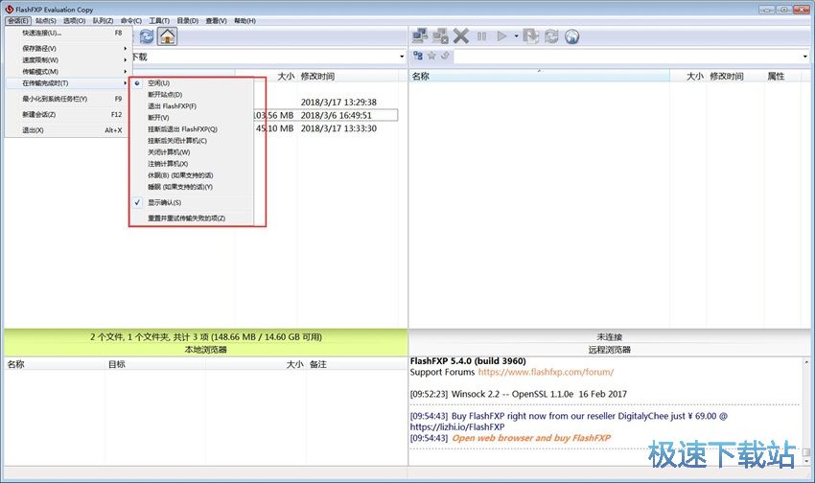Click 重置并重试传输失败的项(Z)
This screenshot has width=815, height=483.
coord(191,218)
